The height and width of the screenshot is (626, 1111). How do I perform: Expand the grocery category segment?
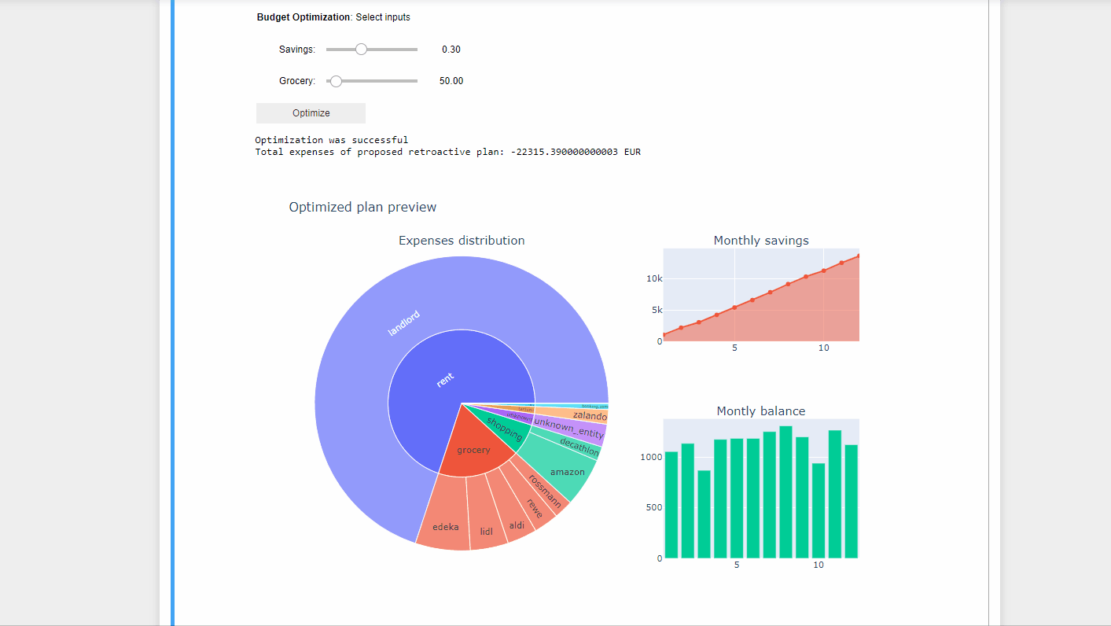click(473, 451)
